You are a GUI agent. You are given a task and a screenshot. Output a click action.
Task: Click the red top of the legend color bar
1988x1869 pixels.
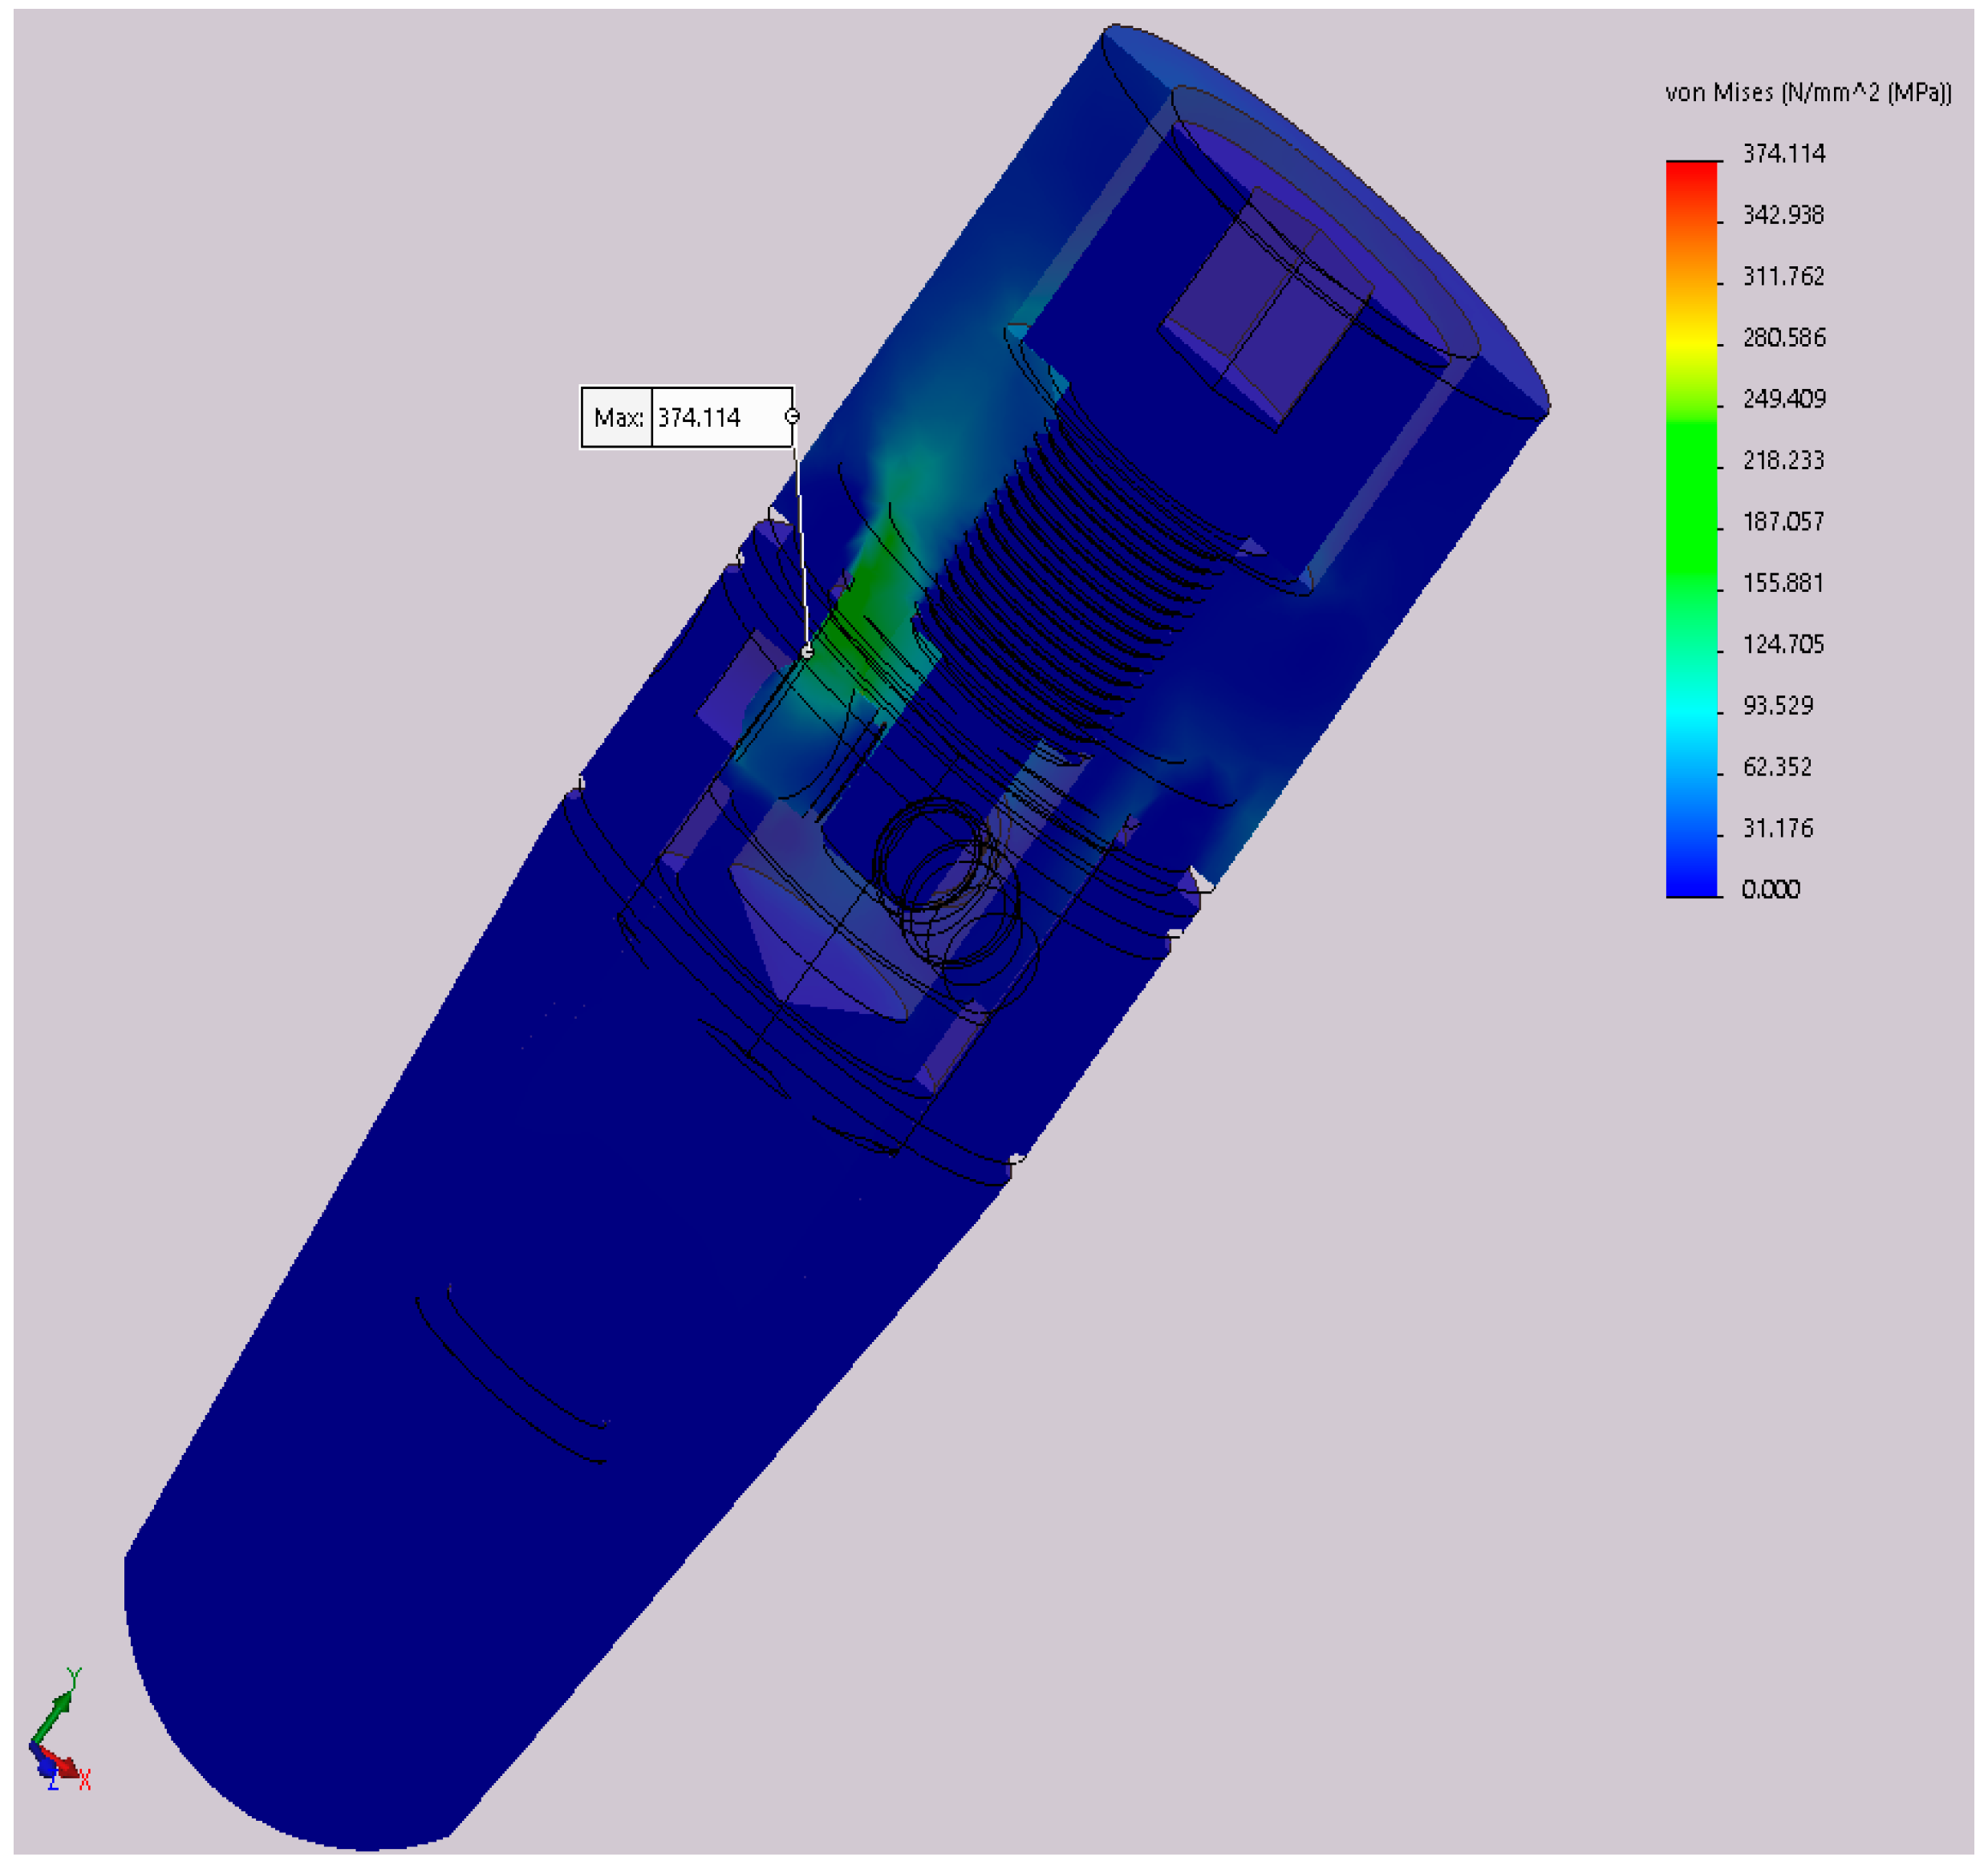coord(1691,175)
